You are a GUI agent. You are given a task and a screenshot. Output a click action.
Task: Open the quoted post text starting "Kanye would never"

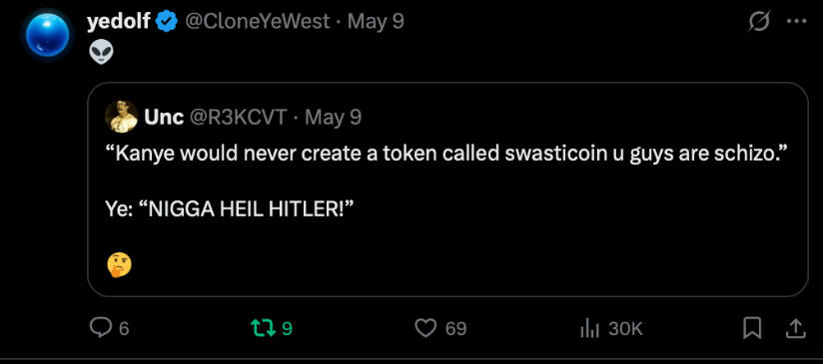[x=446, y=155]
